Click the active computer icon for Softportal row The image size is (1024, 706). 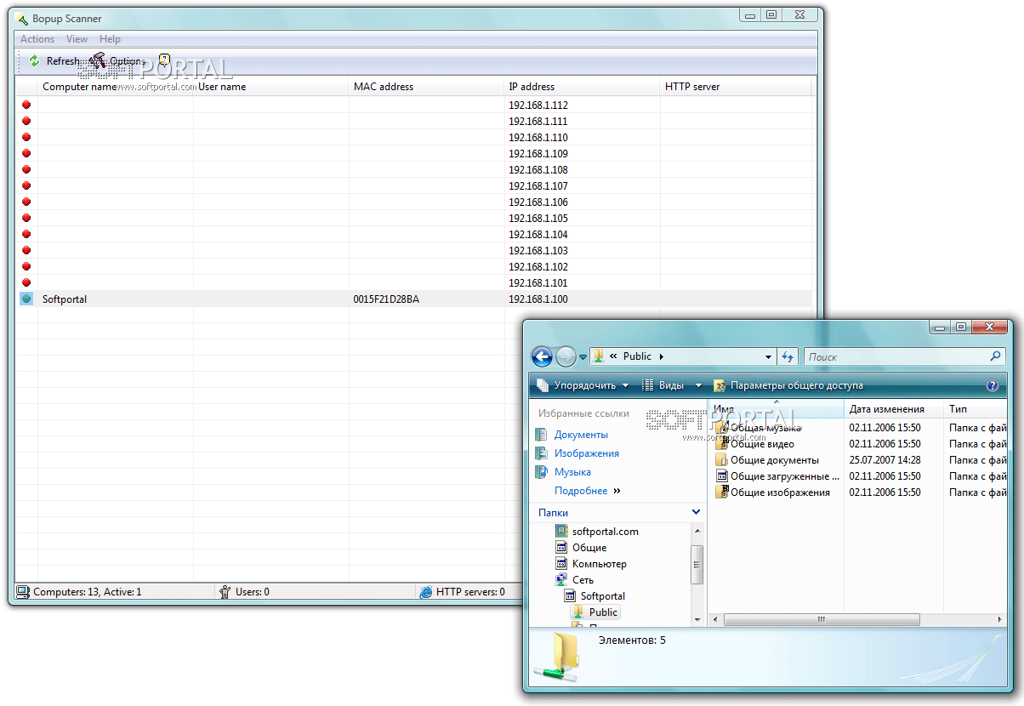(26, 299)
